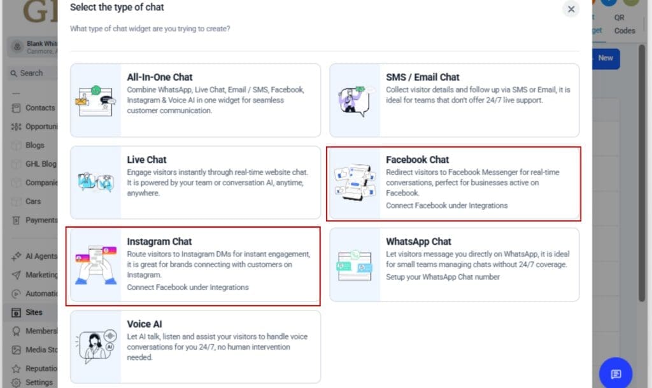Select the Facebook Chat widget option

[x=453, y=183]
